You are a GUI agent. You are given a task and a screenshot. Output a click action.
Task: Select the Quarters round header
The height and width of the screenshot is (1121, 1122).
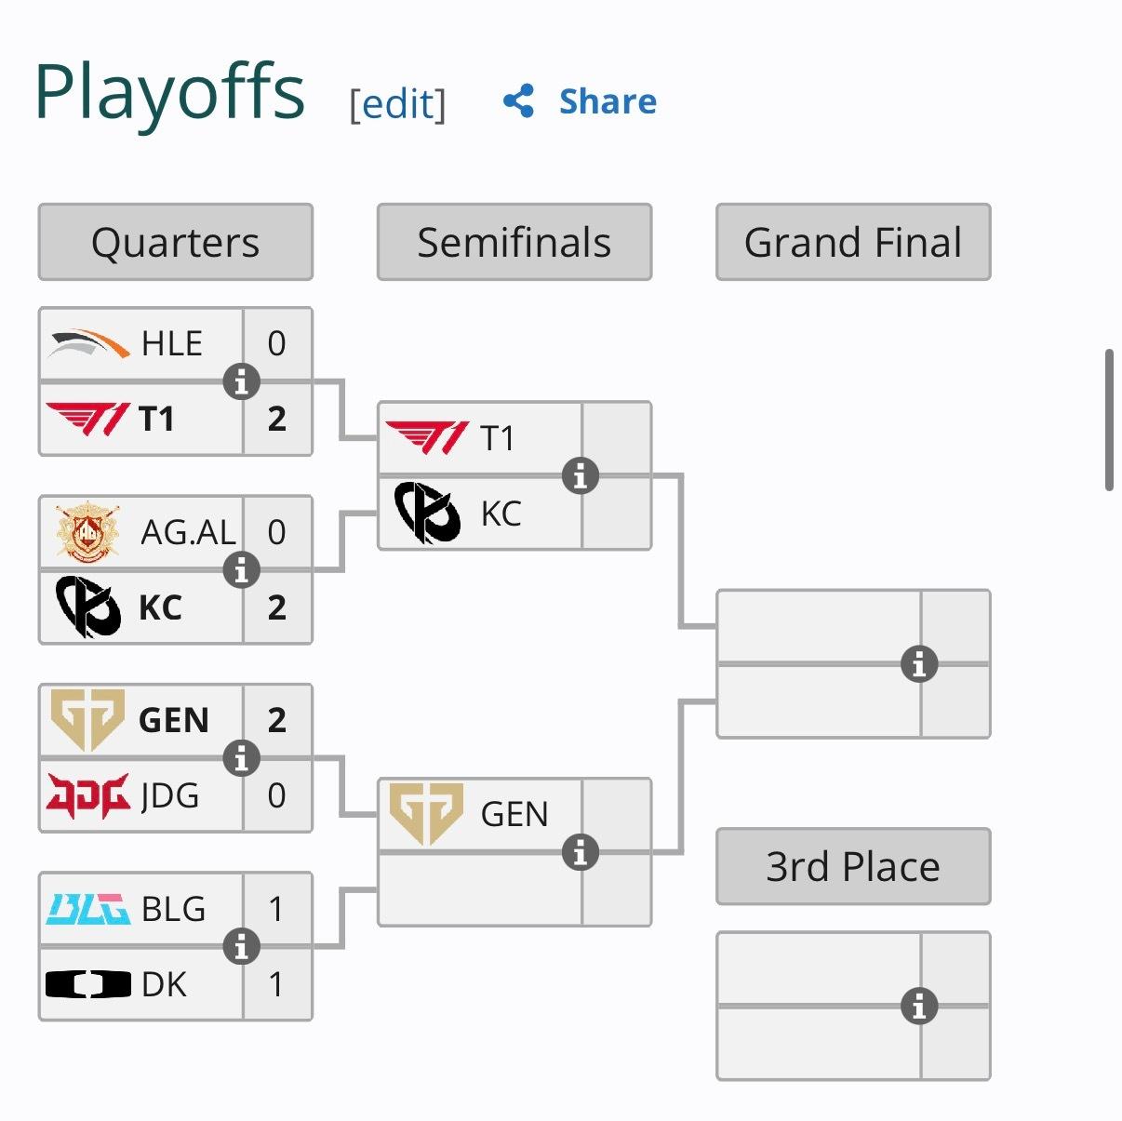(176, 242)
